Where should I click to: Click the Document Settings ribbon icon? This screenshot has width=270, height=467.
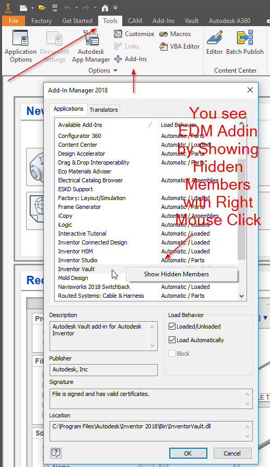coord(54,46)
